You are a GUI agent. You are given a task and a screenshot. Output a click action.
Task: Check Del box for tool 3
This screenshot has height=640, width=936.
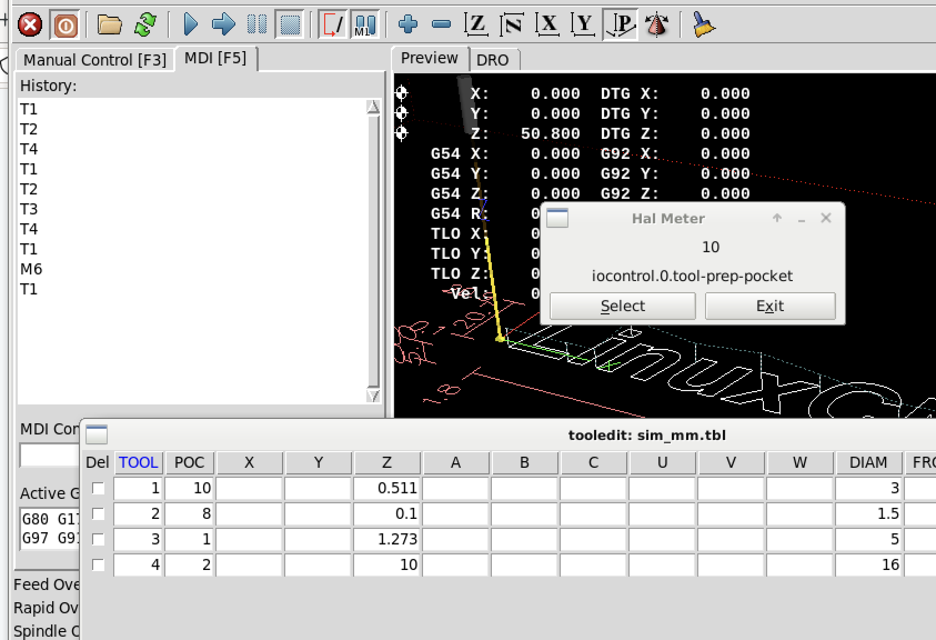[98, 539]
